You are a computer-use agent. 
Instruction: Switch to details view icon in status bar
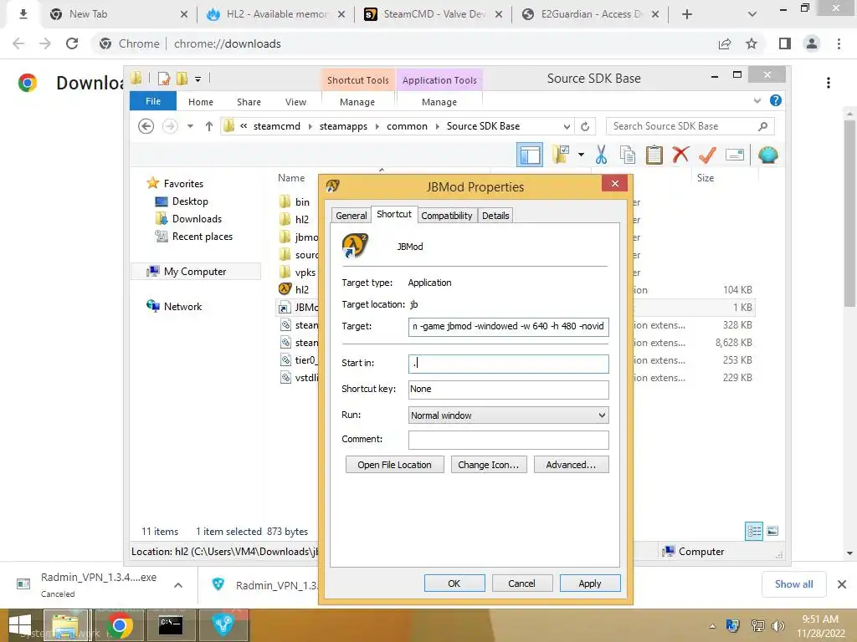754,531
